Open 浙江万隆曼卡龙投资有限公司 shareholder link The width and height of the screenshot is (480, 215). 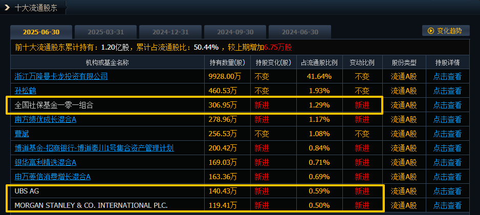61,76
